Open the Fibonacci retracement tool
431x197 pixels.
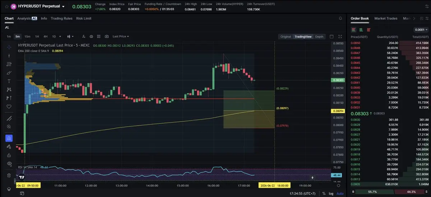click(x=9, y=64)
